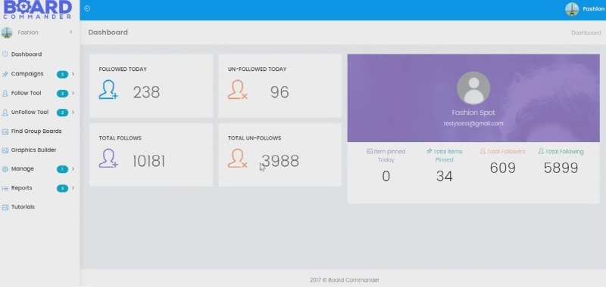Click the Dashboard breadcrumb link

pos(586,32)
